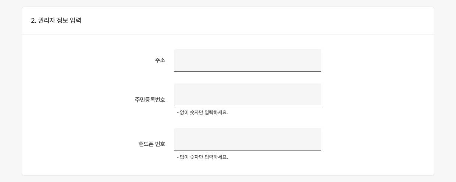Click the 핸드폰 번호 field label
This screenshot has width=456, height=182.
(149, 144)
